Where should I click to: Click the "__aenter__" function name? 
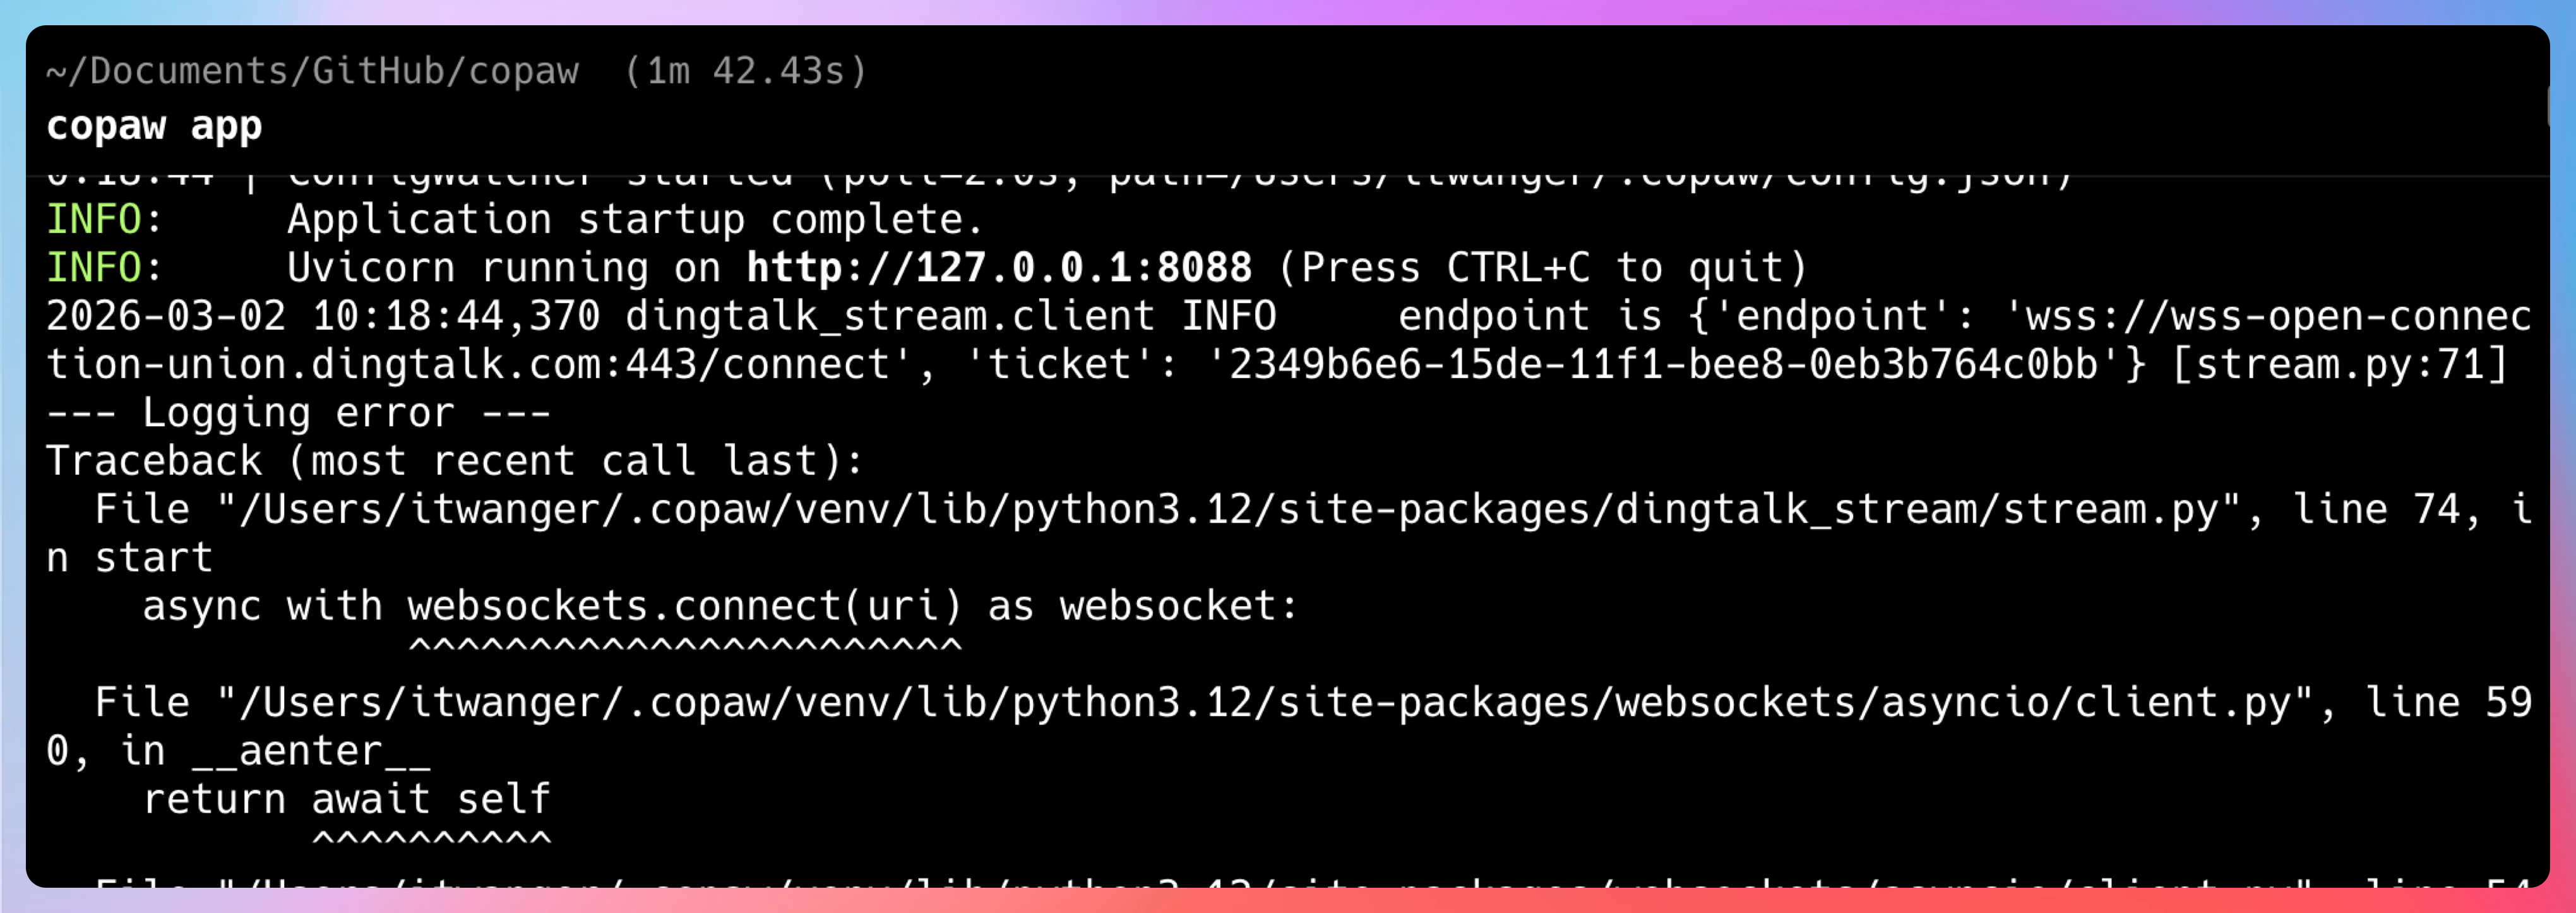point(311,751)
